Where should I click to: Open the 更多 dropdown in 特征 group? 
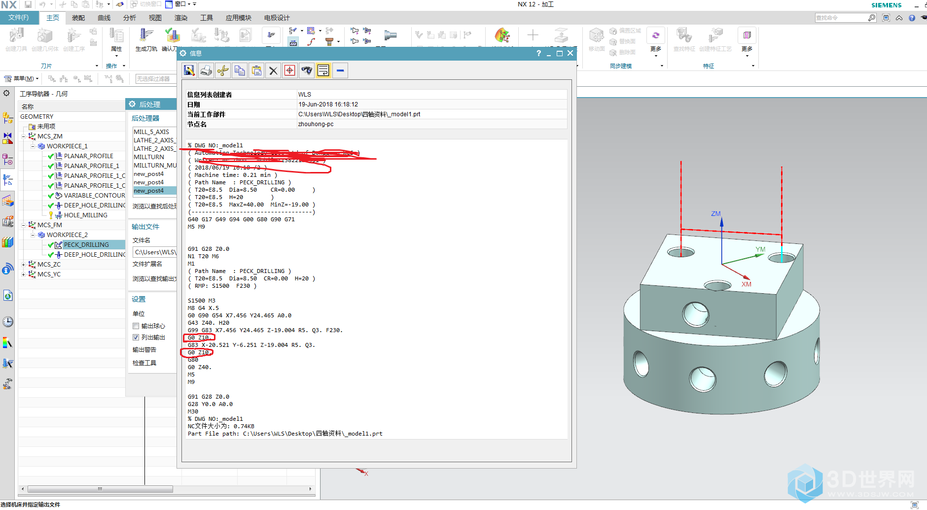(x=747, y=51)
